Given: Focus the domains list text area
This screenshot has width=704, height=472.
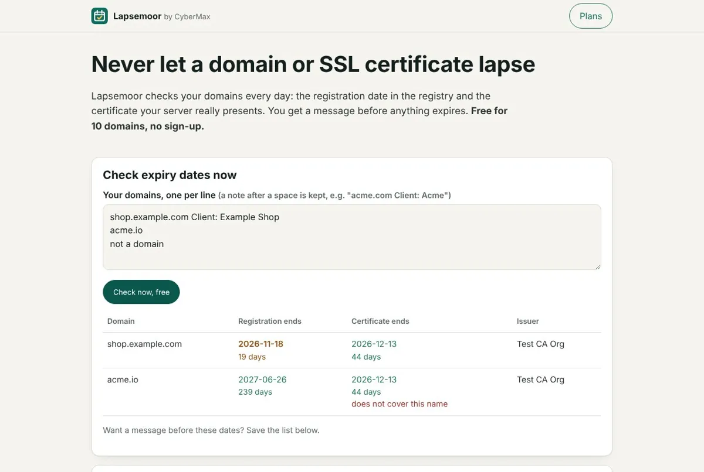Looking at the screenshot, I should [x=352, y=237].
